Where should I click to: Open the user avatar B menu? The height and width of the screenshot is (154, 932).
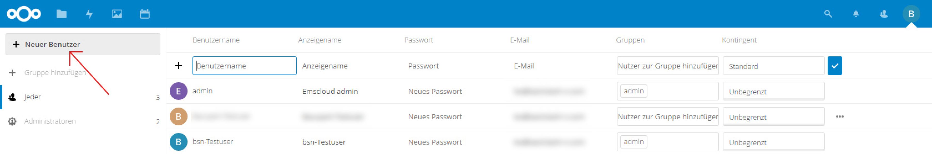point(911,14)
